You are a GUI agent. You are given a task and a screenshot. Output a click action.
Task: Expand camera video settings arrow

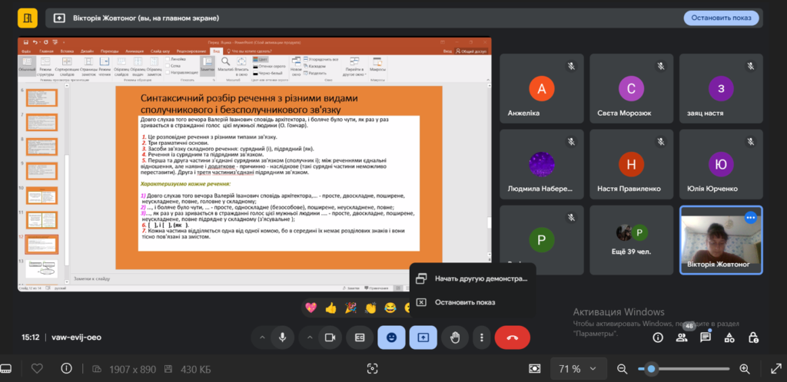click(308, 337)
